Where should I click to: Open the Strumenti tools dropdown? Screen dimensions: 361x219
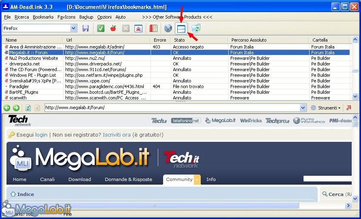[x=329, y=108]
